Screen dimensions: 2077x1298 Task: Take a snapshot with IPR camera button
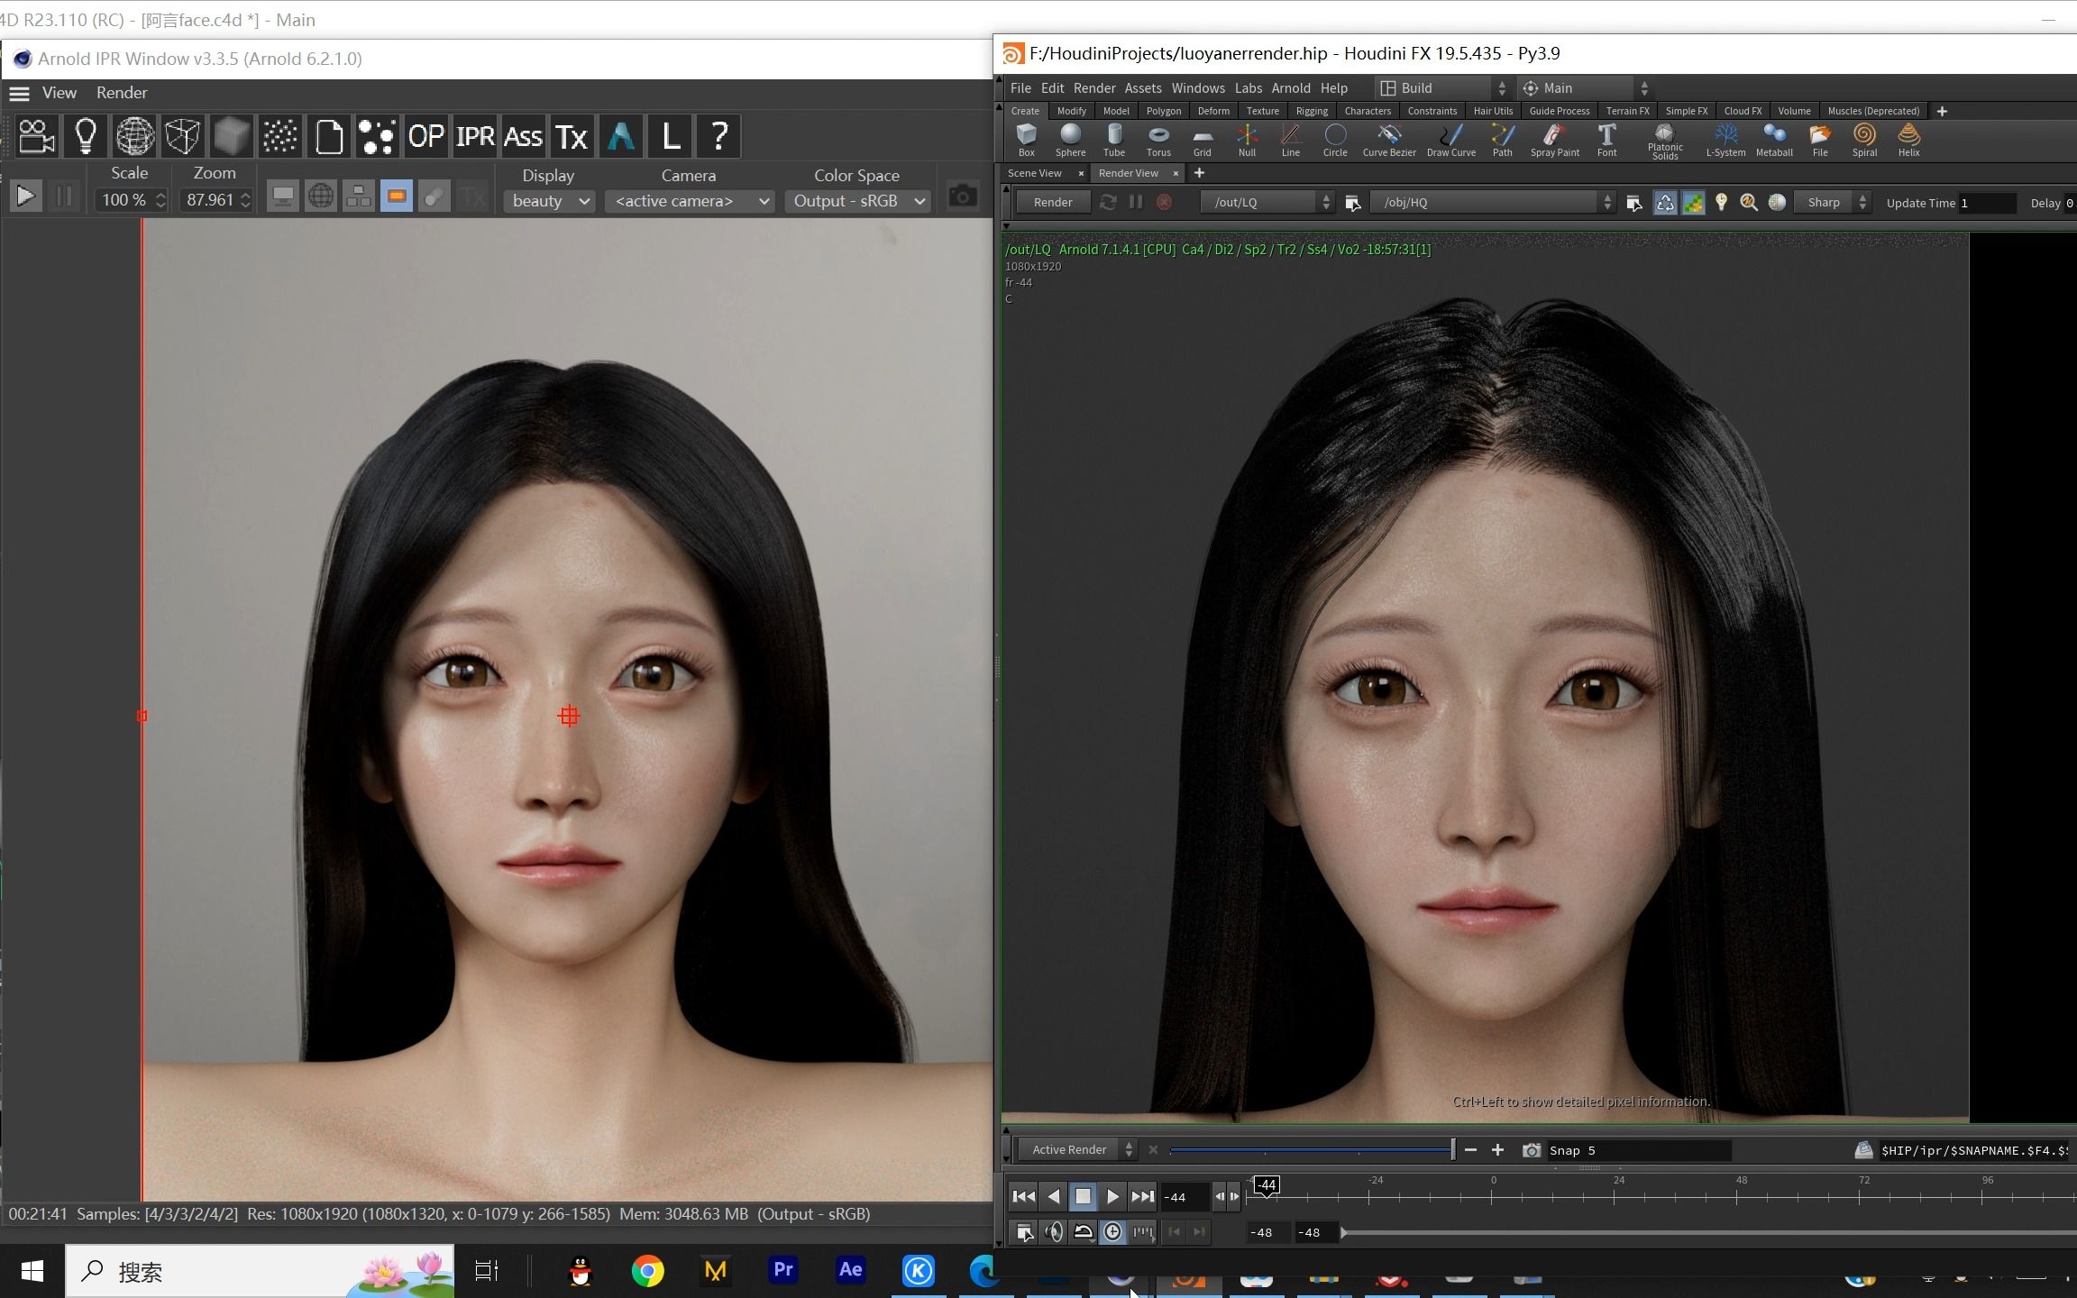pyautogui.click(x=962, y=197)
